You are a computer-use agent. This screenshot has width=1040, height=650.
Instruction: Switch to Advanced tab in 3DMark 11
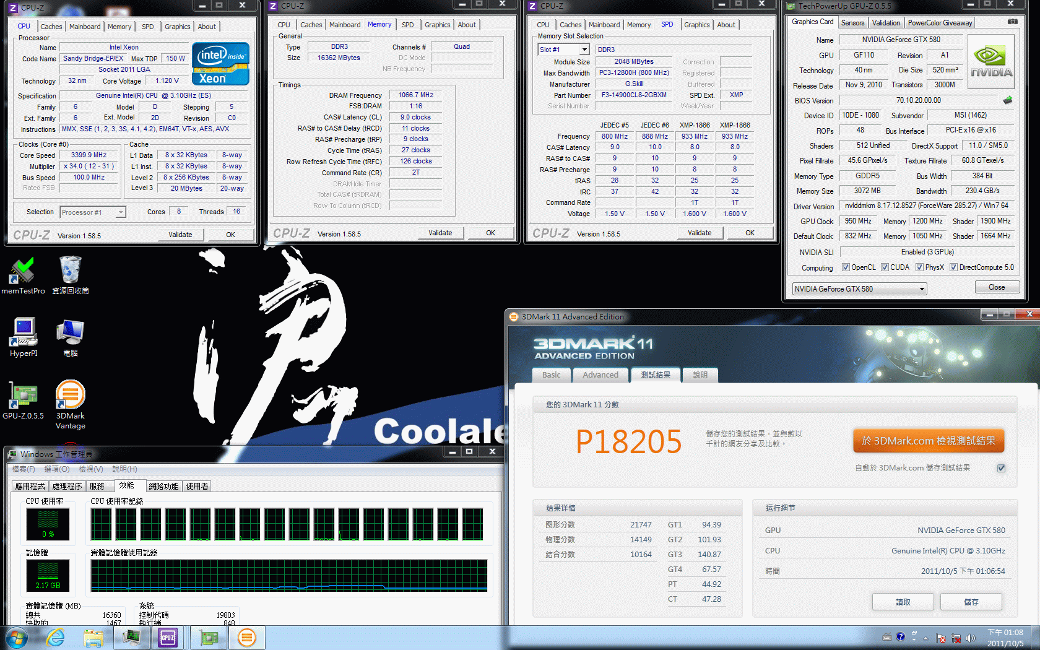[x=600, y=375]
